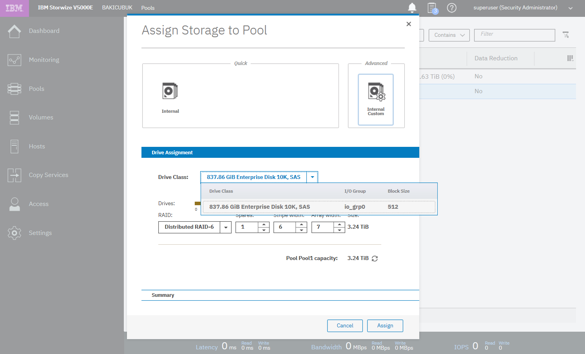Click the Stripe width number field
585x354 pixels.
[x=284, y=227]
